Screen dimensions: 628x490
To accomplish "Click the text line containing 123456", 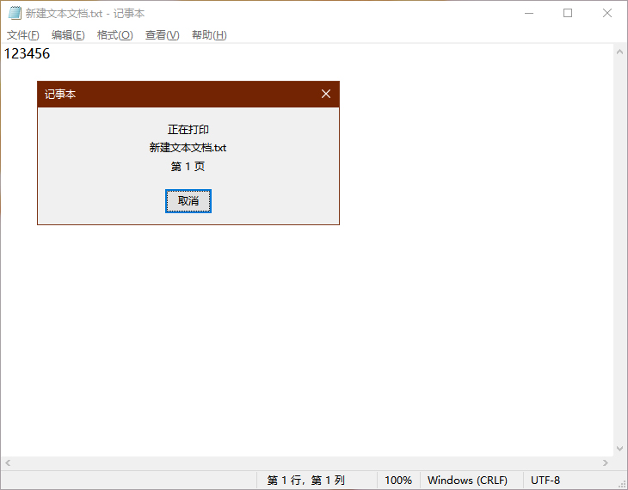I will coord(28,54).
